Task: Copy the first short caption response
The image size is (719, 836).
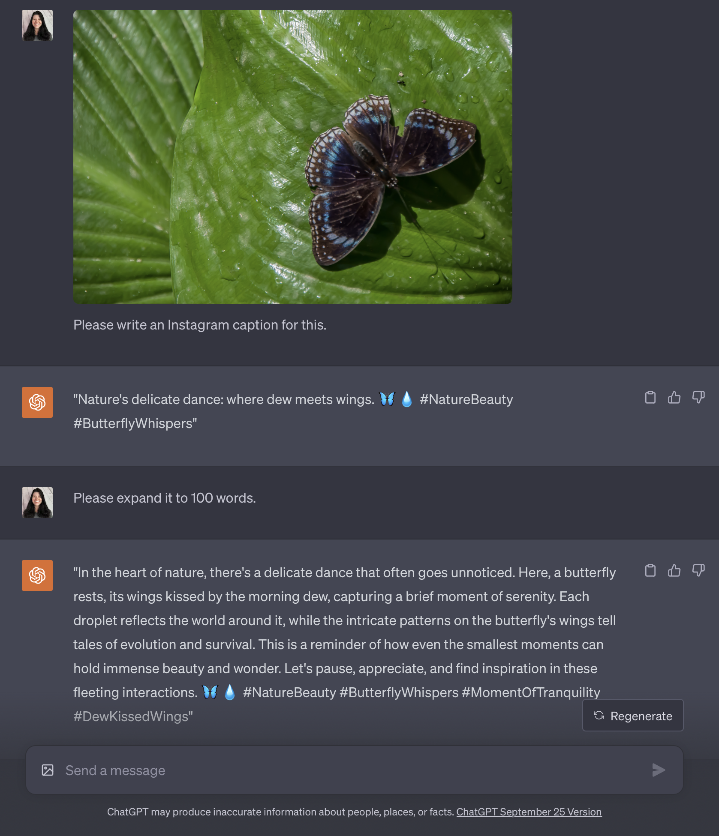Action: (650, 398)
